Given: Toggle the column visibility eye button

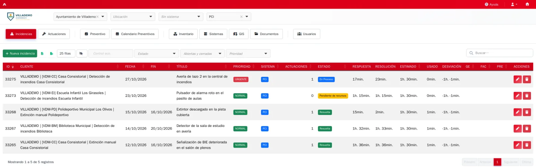Looking at the screenshot, I should pyautogui.click(x=82, y=53).
